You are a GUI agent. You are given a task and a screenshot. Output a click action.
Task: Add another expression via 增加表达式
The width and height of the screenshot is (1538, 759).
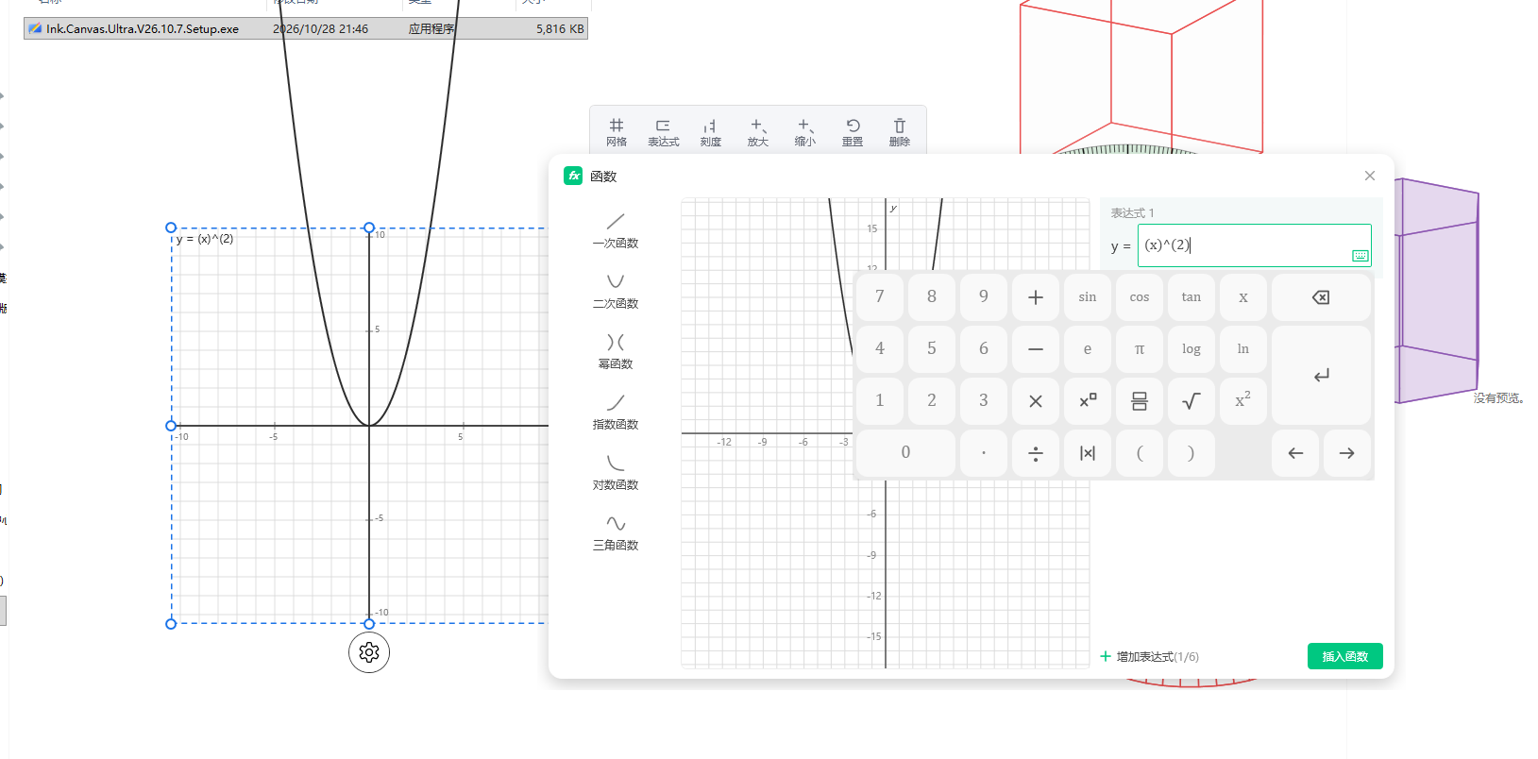(1149, 656)
